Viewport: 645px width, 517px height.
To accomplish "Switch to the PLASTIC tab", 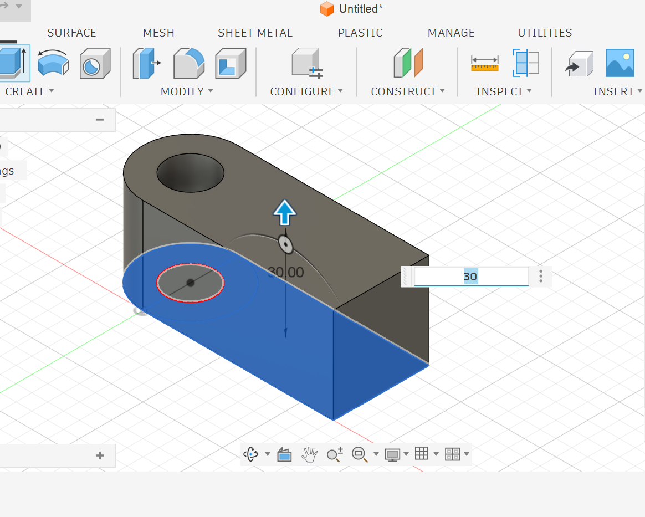I will point(360,33).
